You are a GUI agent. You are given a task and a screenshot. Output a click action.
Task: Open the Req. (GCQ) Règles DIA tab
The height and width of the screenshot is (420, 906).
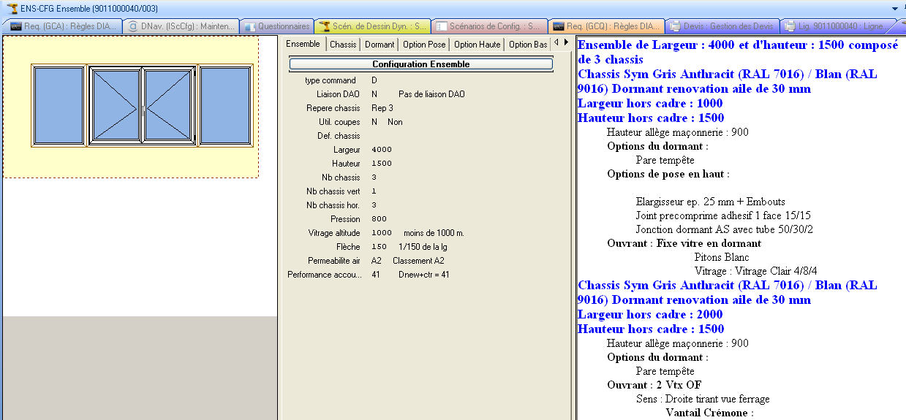(x=607, y=26)
